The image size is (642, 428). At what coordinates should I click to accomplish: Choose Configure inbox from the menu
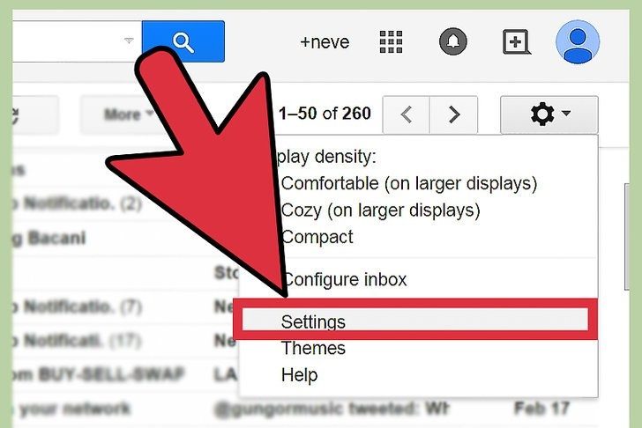coord(344,280)
